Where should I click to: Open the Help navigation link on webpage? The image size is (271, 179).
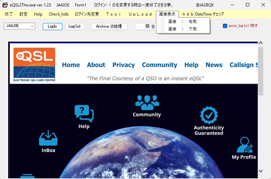(x=191, y=65)
